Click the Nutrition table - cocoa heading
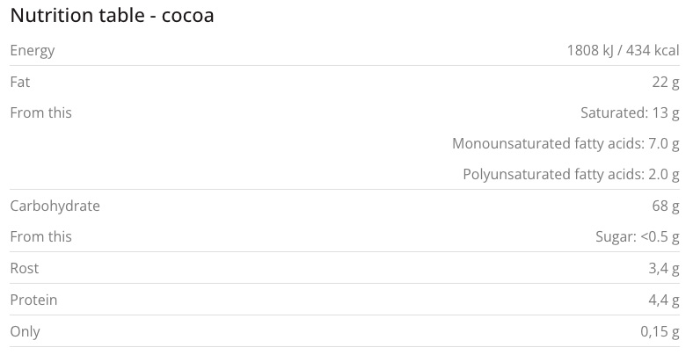This screenshot has height=362, width=693. click(x=113, y=16)
